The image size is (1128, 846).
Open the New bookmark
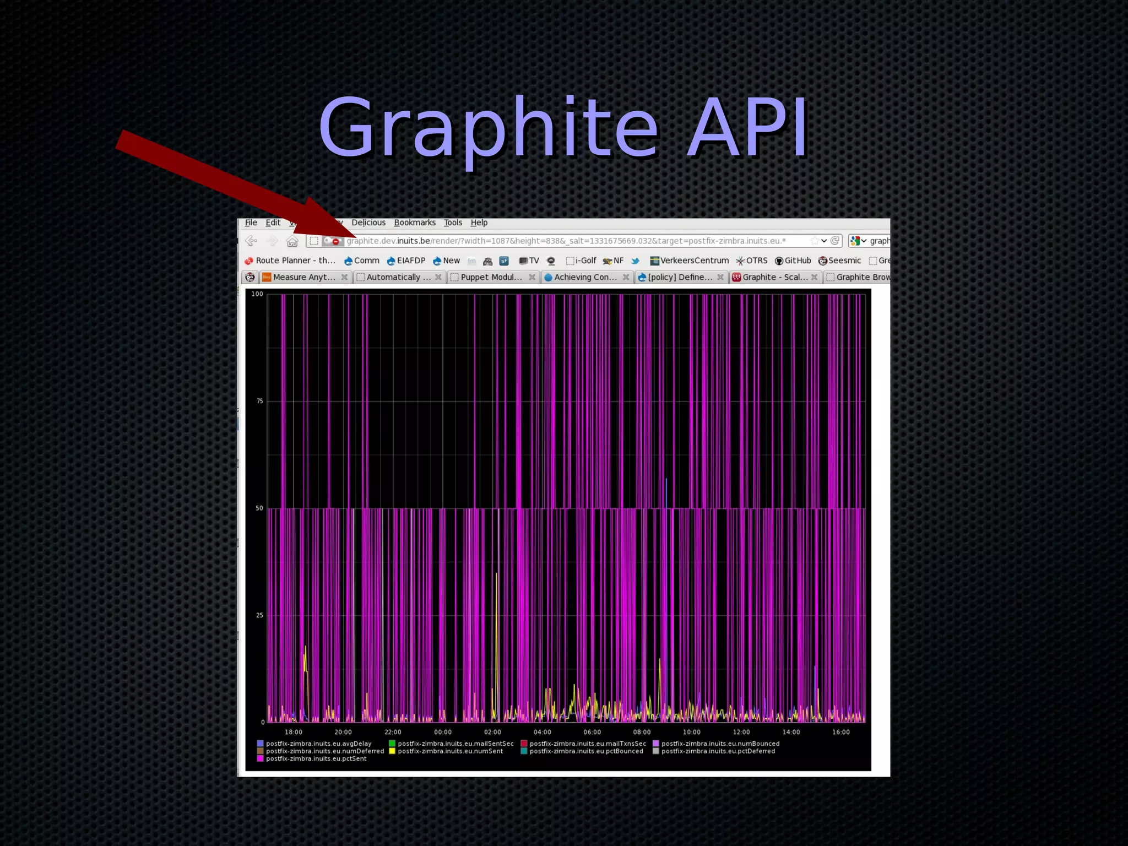coord(446,261)
